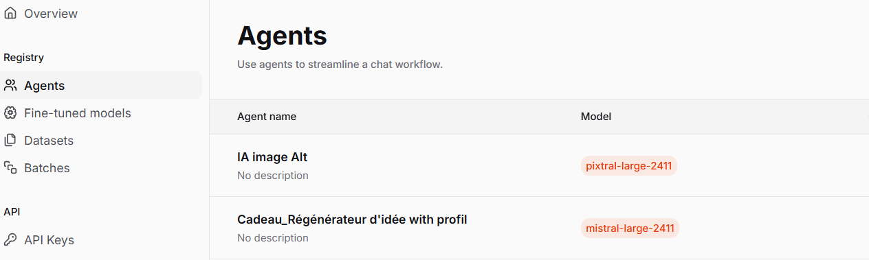Go to Fine-tuned models
This screenshot has height=260, width=869.
tap(101, 113)
